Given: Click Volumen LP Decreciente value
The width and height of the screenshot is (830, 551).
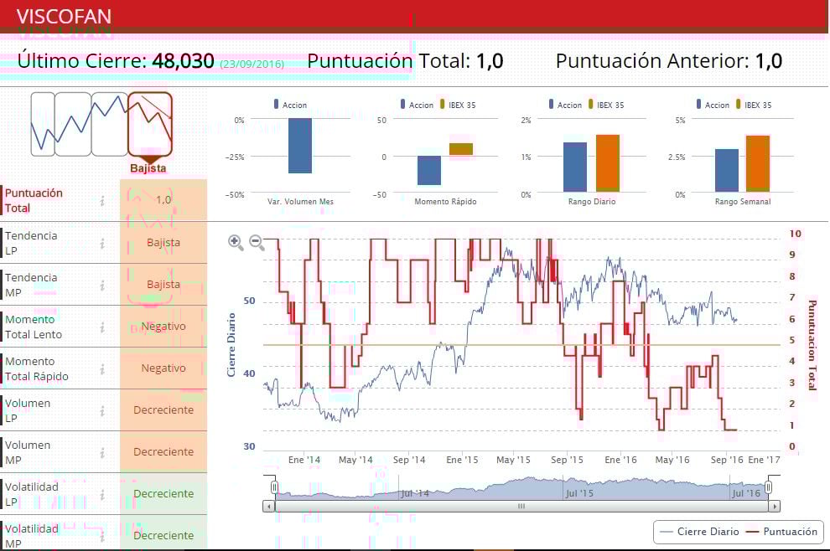Looking at the screenshot, I should [x=163, y=409].
